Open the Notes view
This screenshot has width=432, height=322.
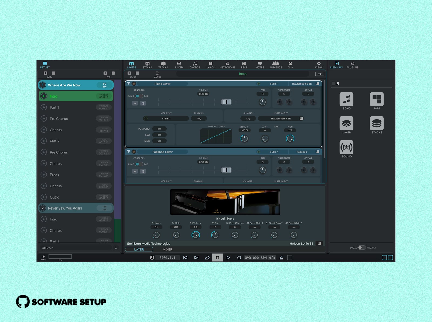point(260,65)
